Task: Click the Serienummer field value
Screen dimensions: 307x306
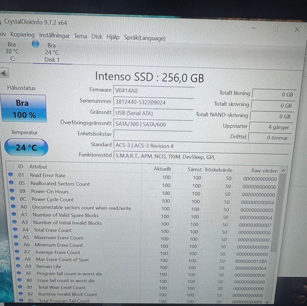Action: point(153,102)
